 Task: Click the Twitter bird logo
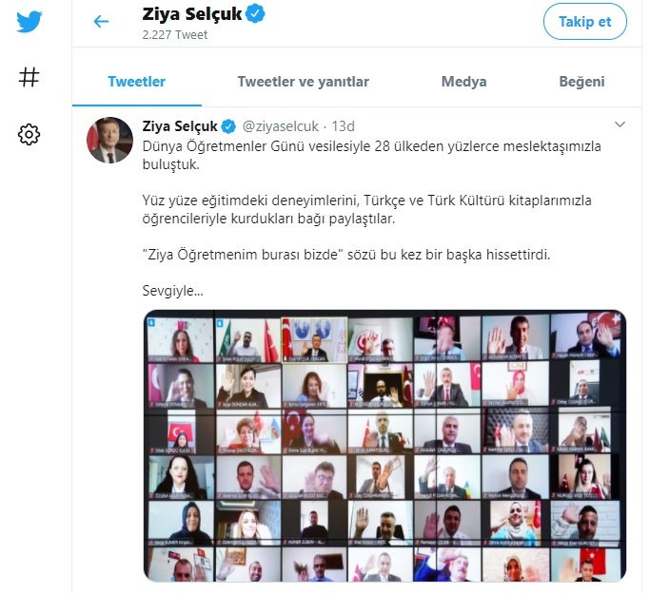30,21
